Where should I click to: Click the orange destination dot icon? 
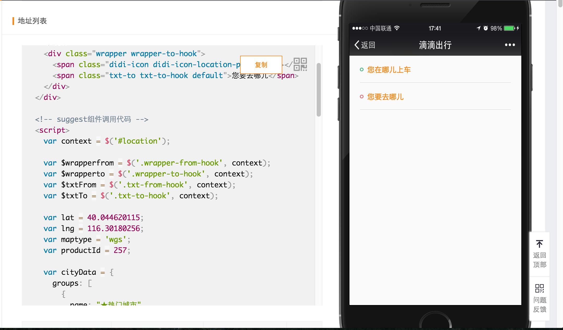[361, 97]
